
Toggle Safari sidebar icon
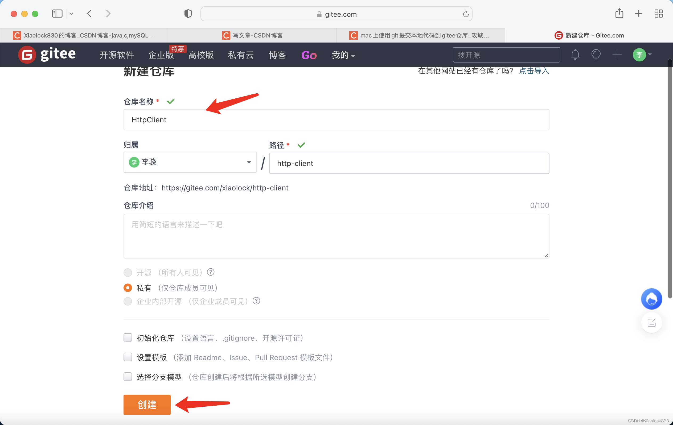pyautogui.click(x=57, y=13)
